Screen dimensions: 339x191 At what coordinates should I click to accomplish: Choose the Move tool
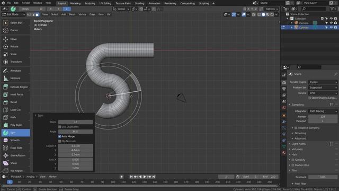pyautogui.click(x=15, y=39)
